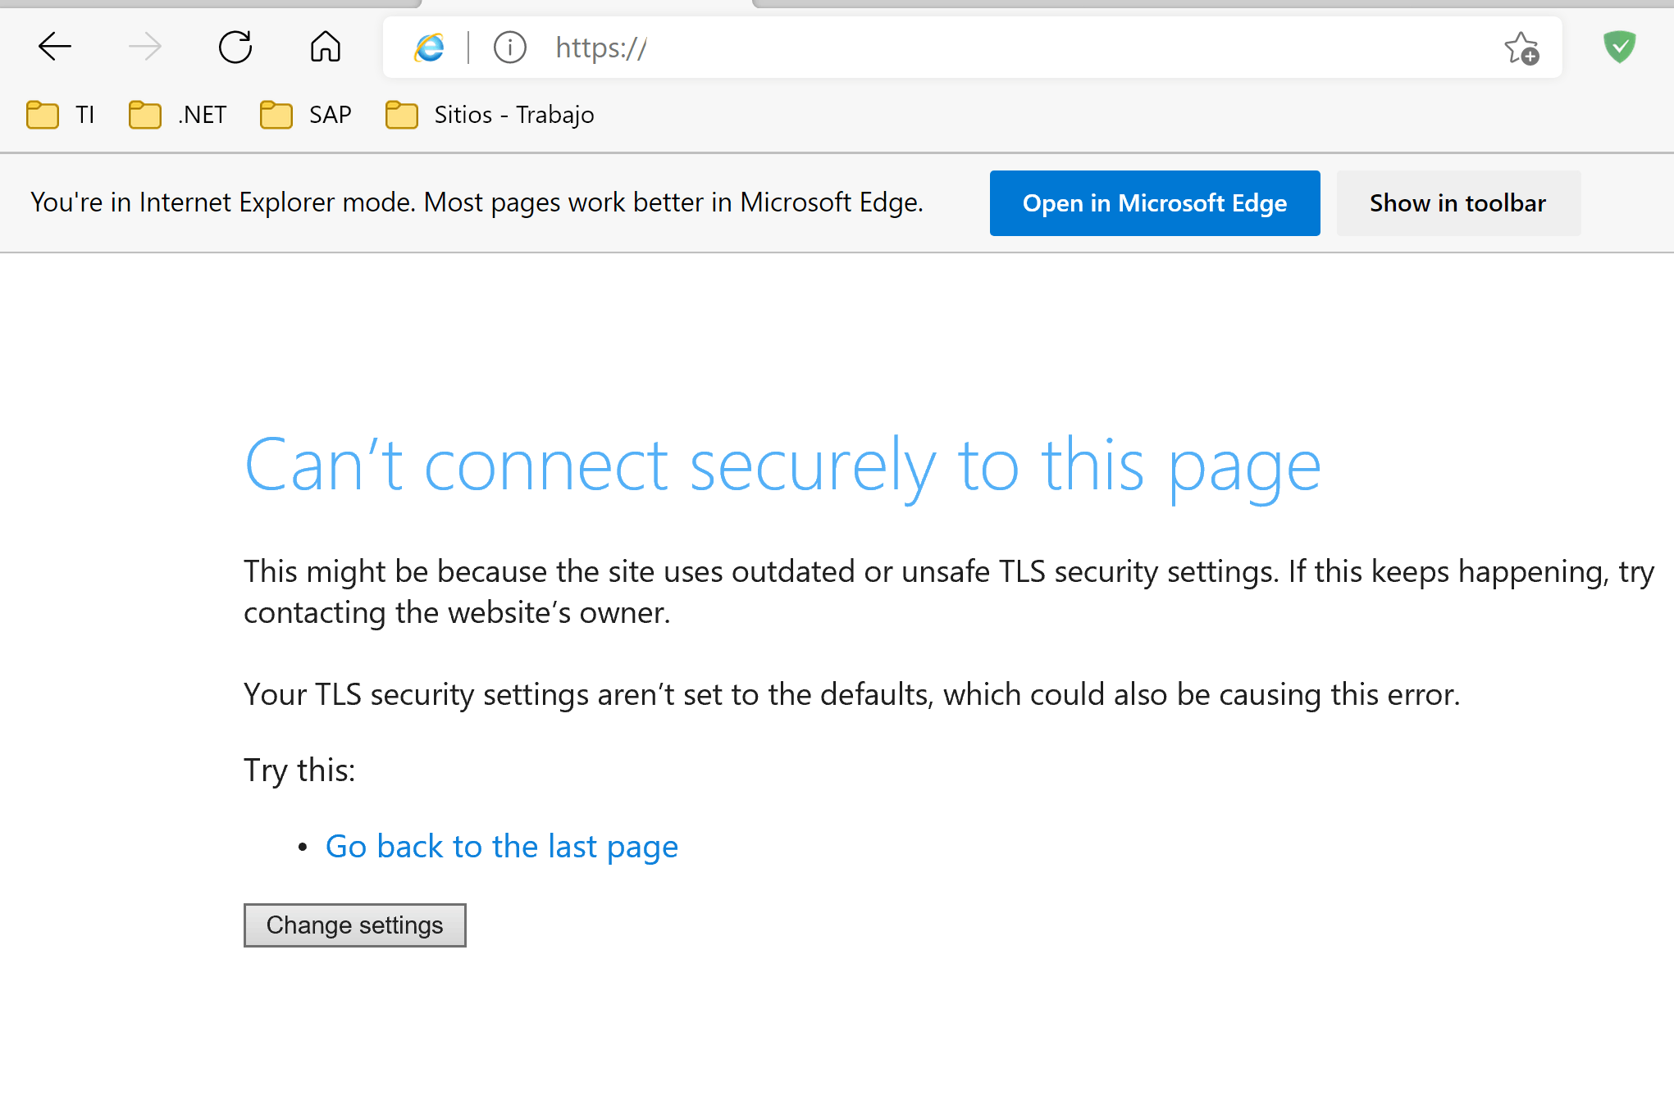The image size is (1674, 1118).
Task: Expand the Sitios - Trabajo bookmarks folder
Action: coord(490,115)
